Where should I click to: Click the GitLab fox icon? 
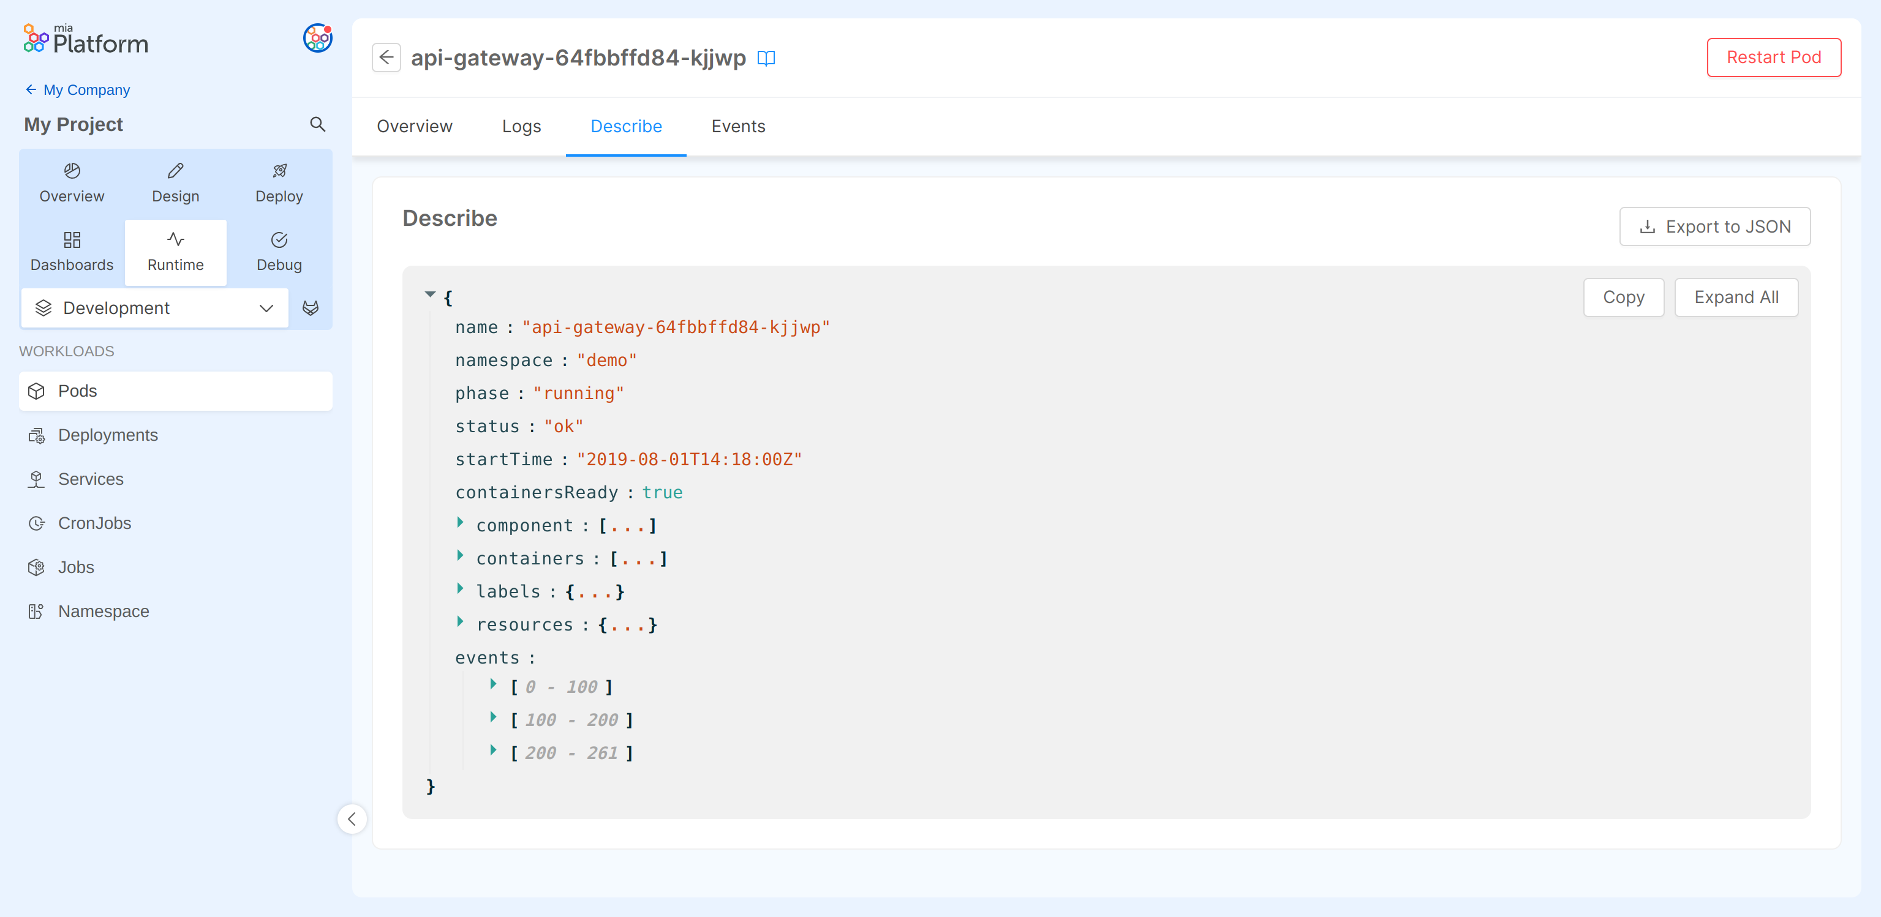pos(311,308)
